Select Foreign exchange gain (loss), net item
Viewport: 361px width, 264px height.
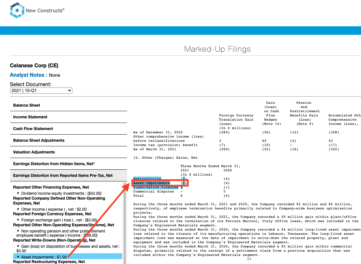point(59,220)
